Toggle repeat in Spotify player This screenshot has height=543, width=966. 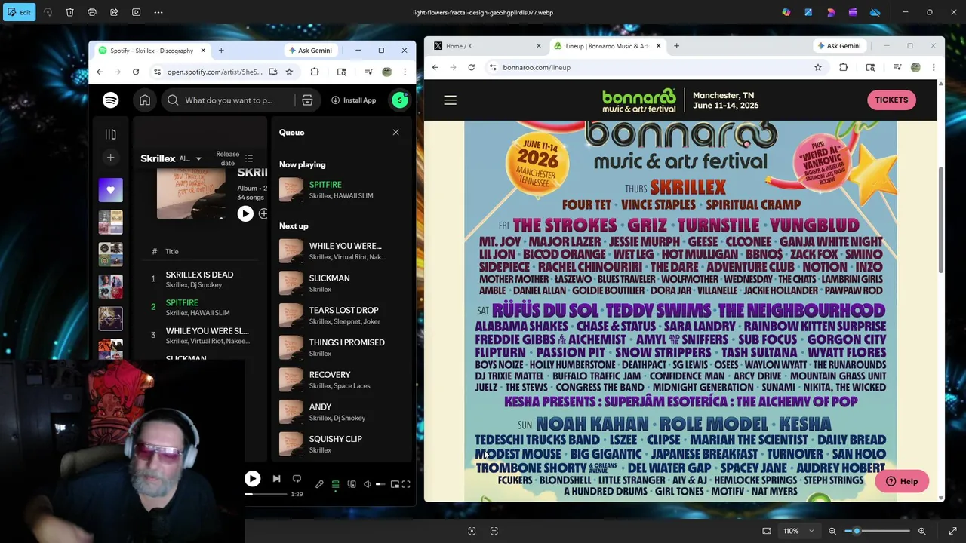[x=297, y=478]
